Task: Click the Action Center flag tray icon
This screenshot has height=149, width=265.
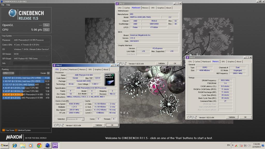Action: pyautogui.click(x=241, y=145)
